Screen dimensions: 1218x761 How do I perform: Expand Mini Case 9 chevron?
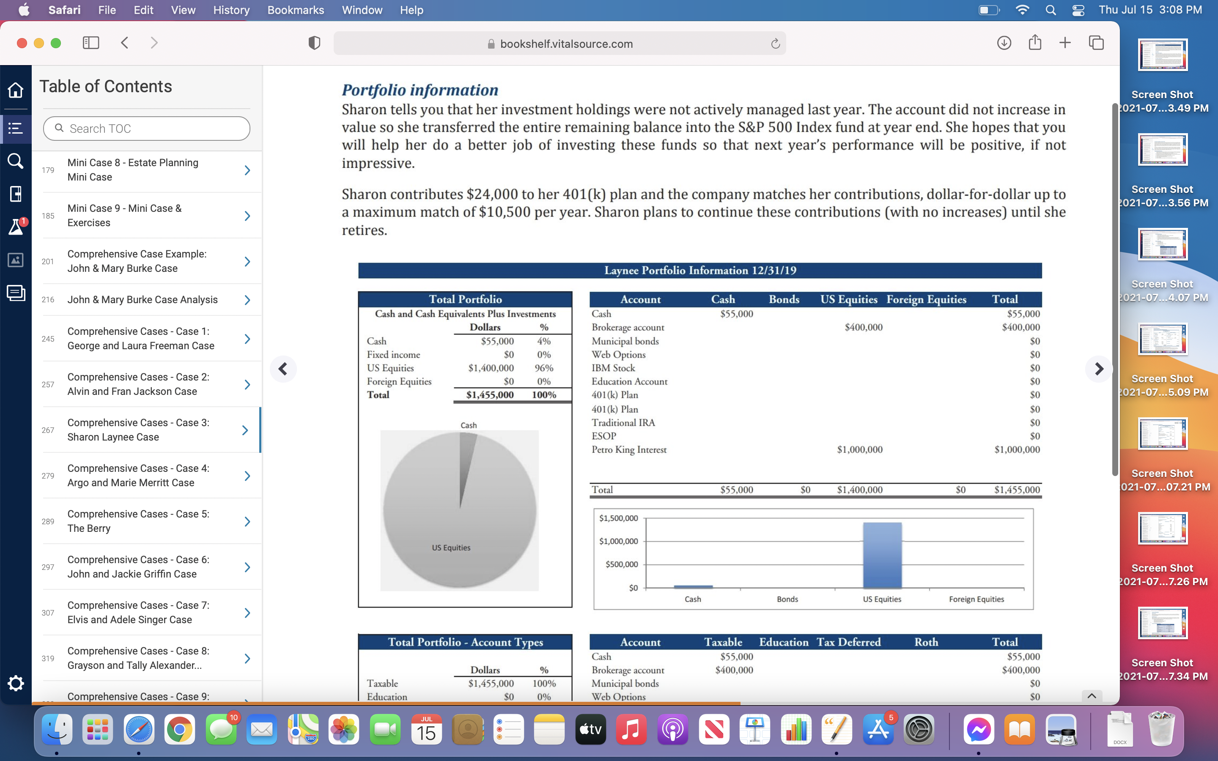247,216
